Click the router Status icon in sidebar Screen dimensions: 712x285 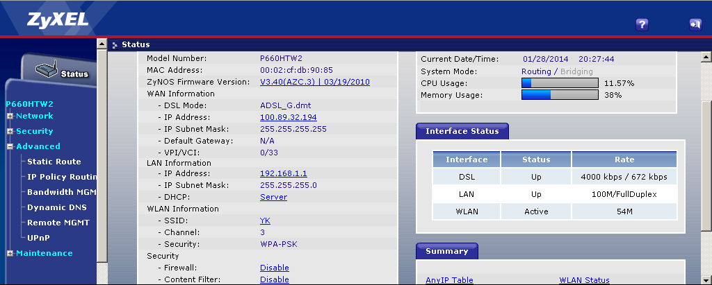pyautogui.click(x=47, y=71)
